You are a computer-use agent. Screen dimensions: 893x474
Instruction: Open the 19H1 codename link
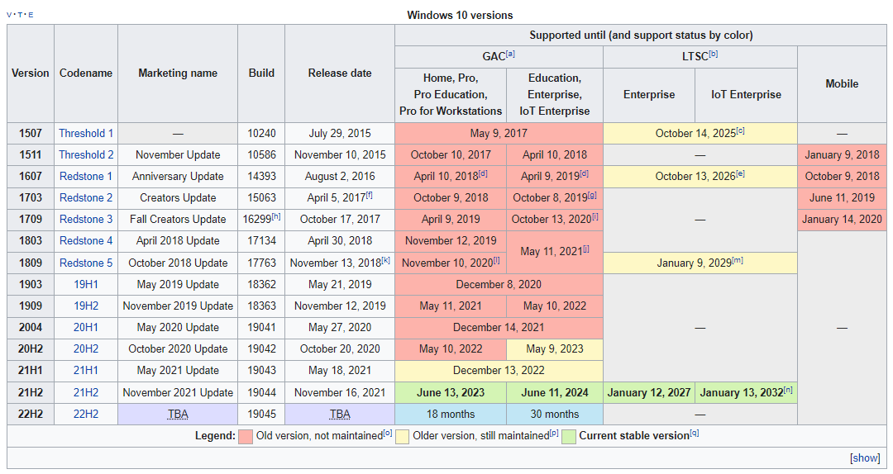coord(86,285)
